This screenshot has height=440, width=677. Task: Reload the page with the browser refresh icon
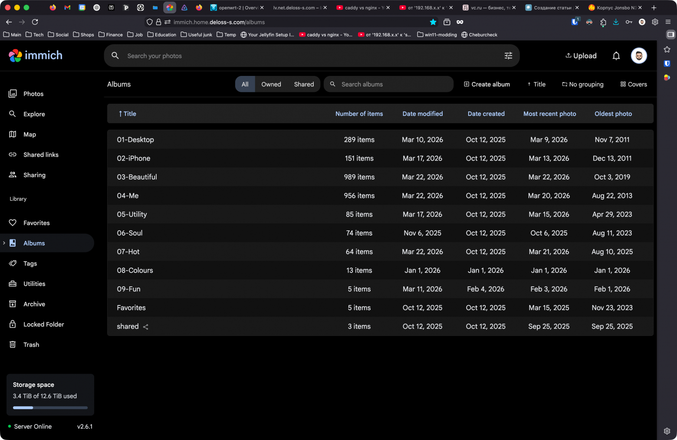click(35, 22)
